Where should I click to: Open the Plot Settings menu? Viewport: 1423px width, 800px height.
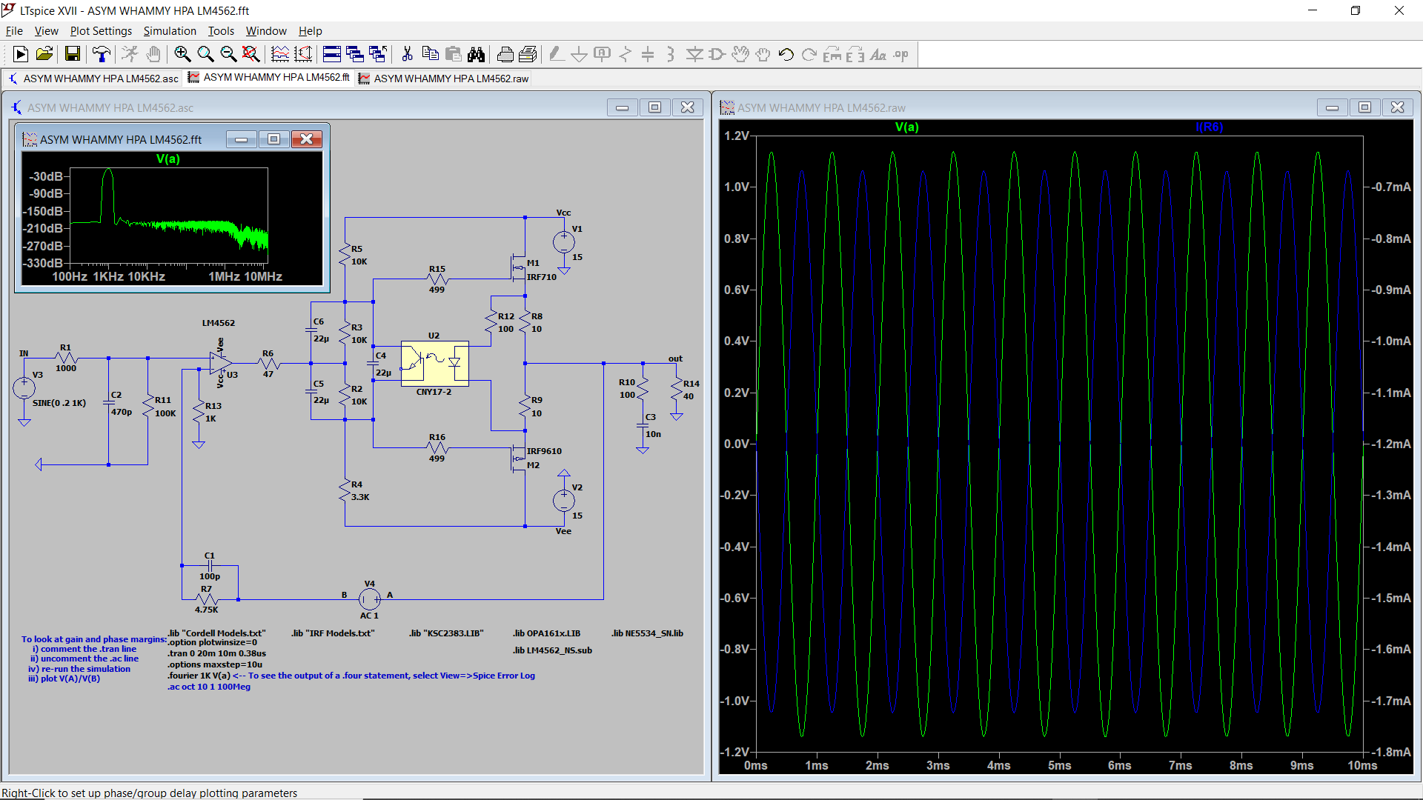pos(101,31)
